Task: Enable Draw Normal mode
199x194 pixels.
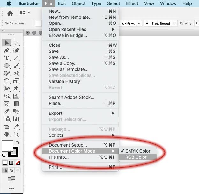Action: 5,170
